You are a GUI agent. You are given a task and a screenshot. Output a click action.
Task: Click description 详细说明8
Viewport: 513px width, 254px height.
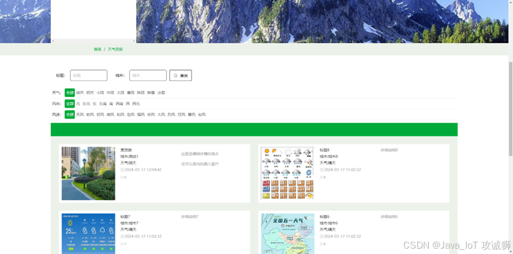coord(389,150)
